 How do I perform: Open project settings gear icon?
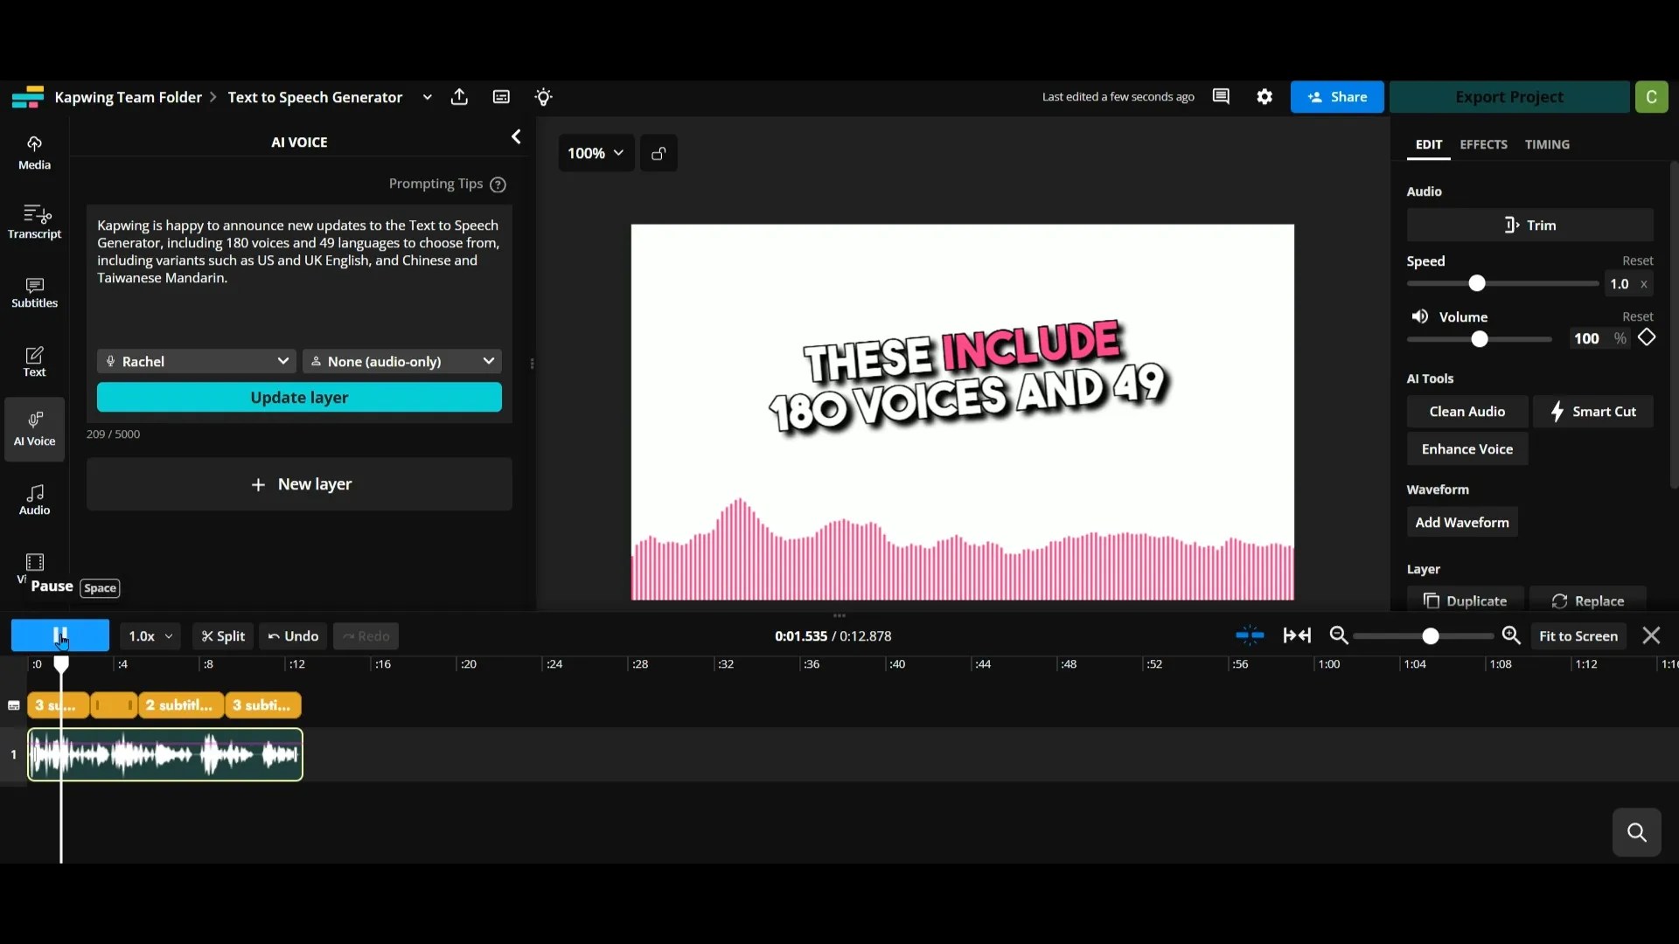point(1264,97)
